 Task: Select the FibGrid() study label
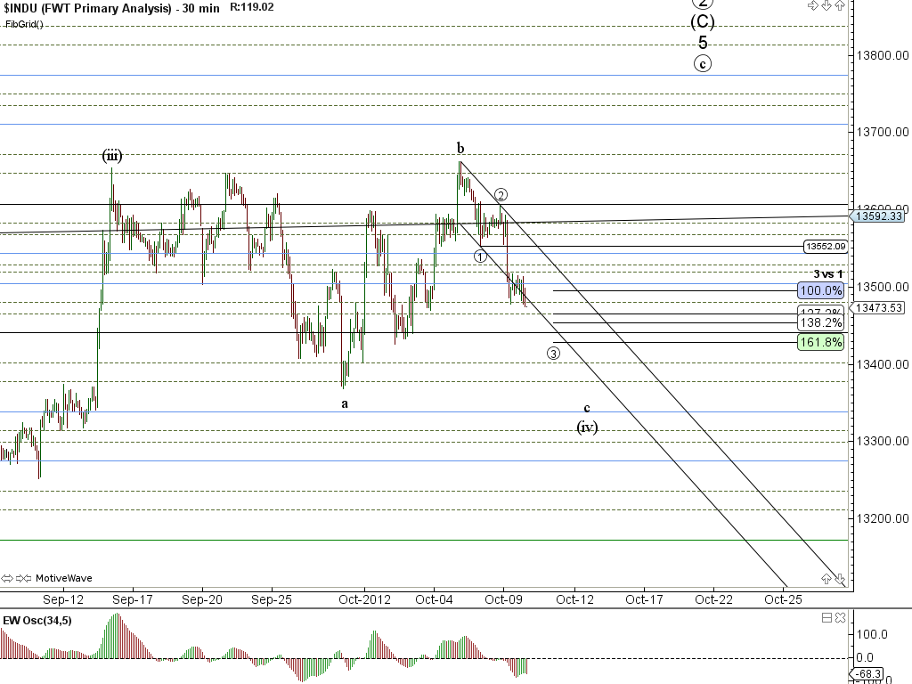click(x=24, y=24)
